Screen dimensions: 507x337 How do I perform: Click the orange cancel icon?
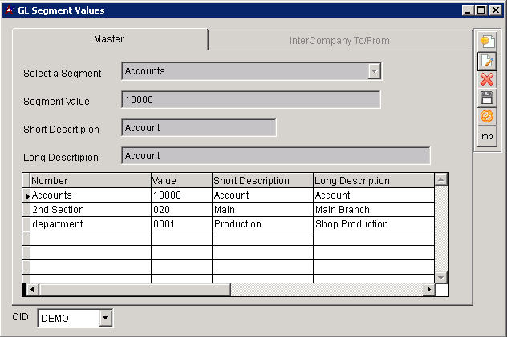click(x=486, y=117)
